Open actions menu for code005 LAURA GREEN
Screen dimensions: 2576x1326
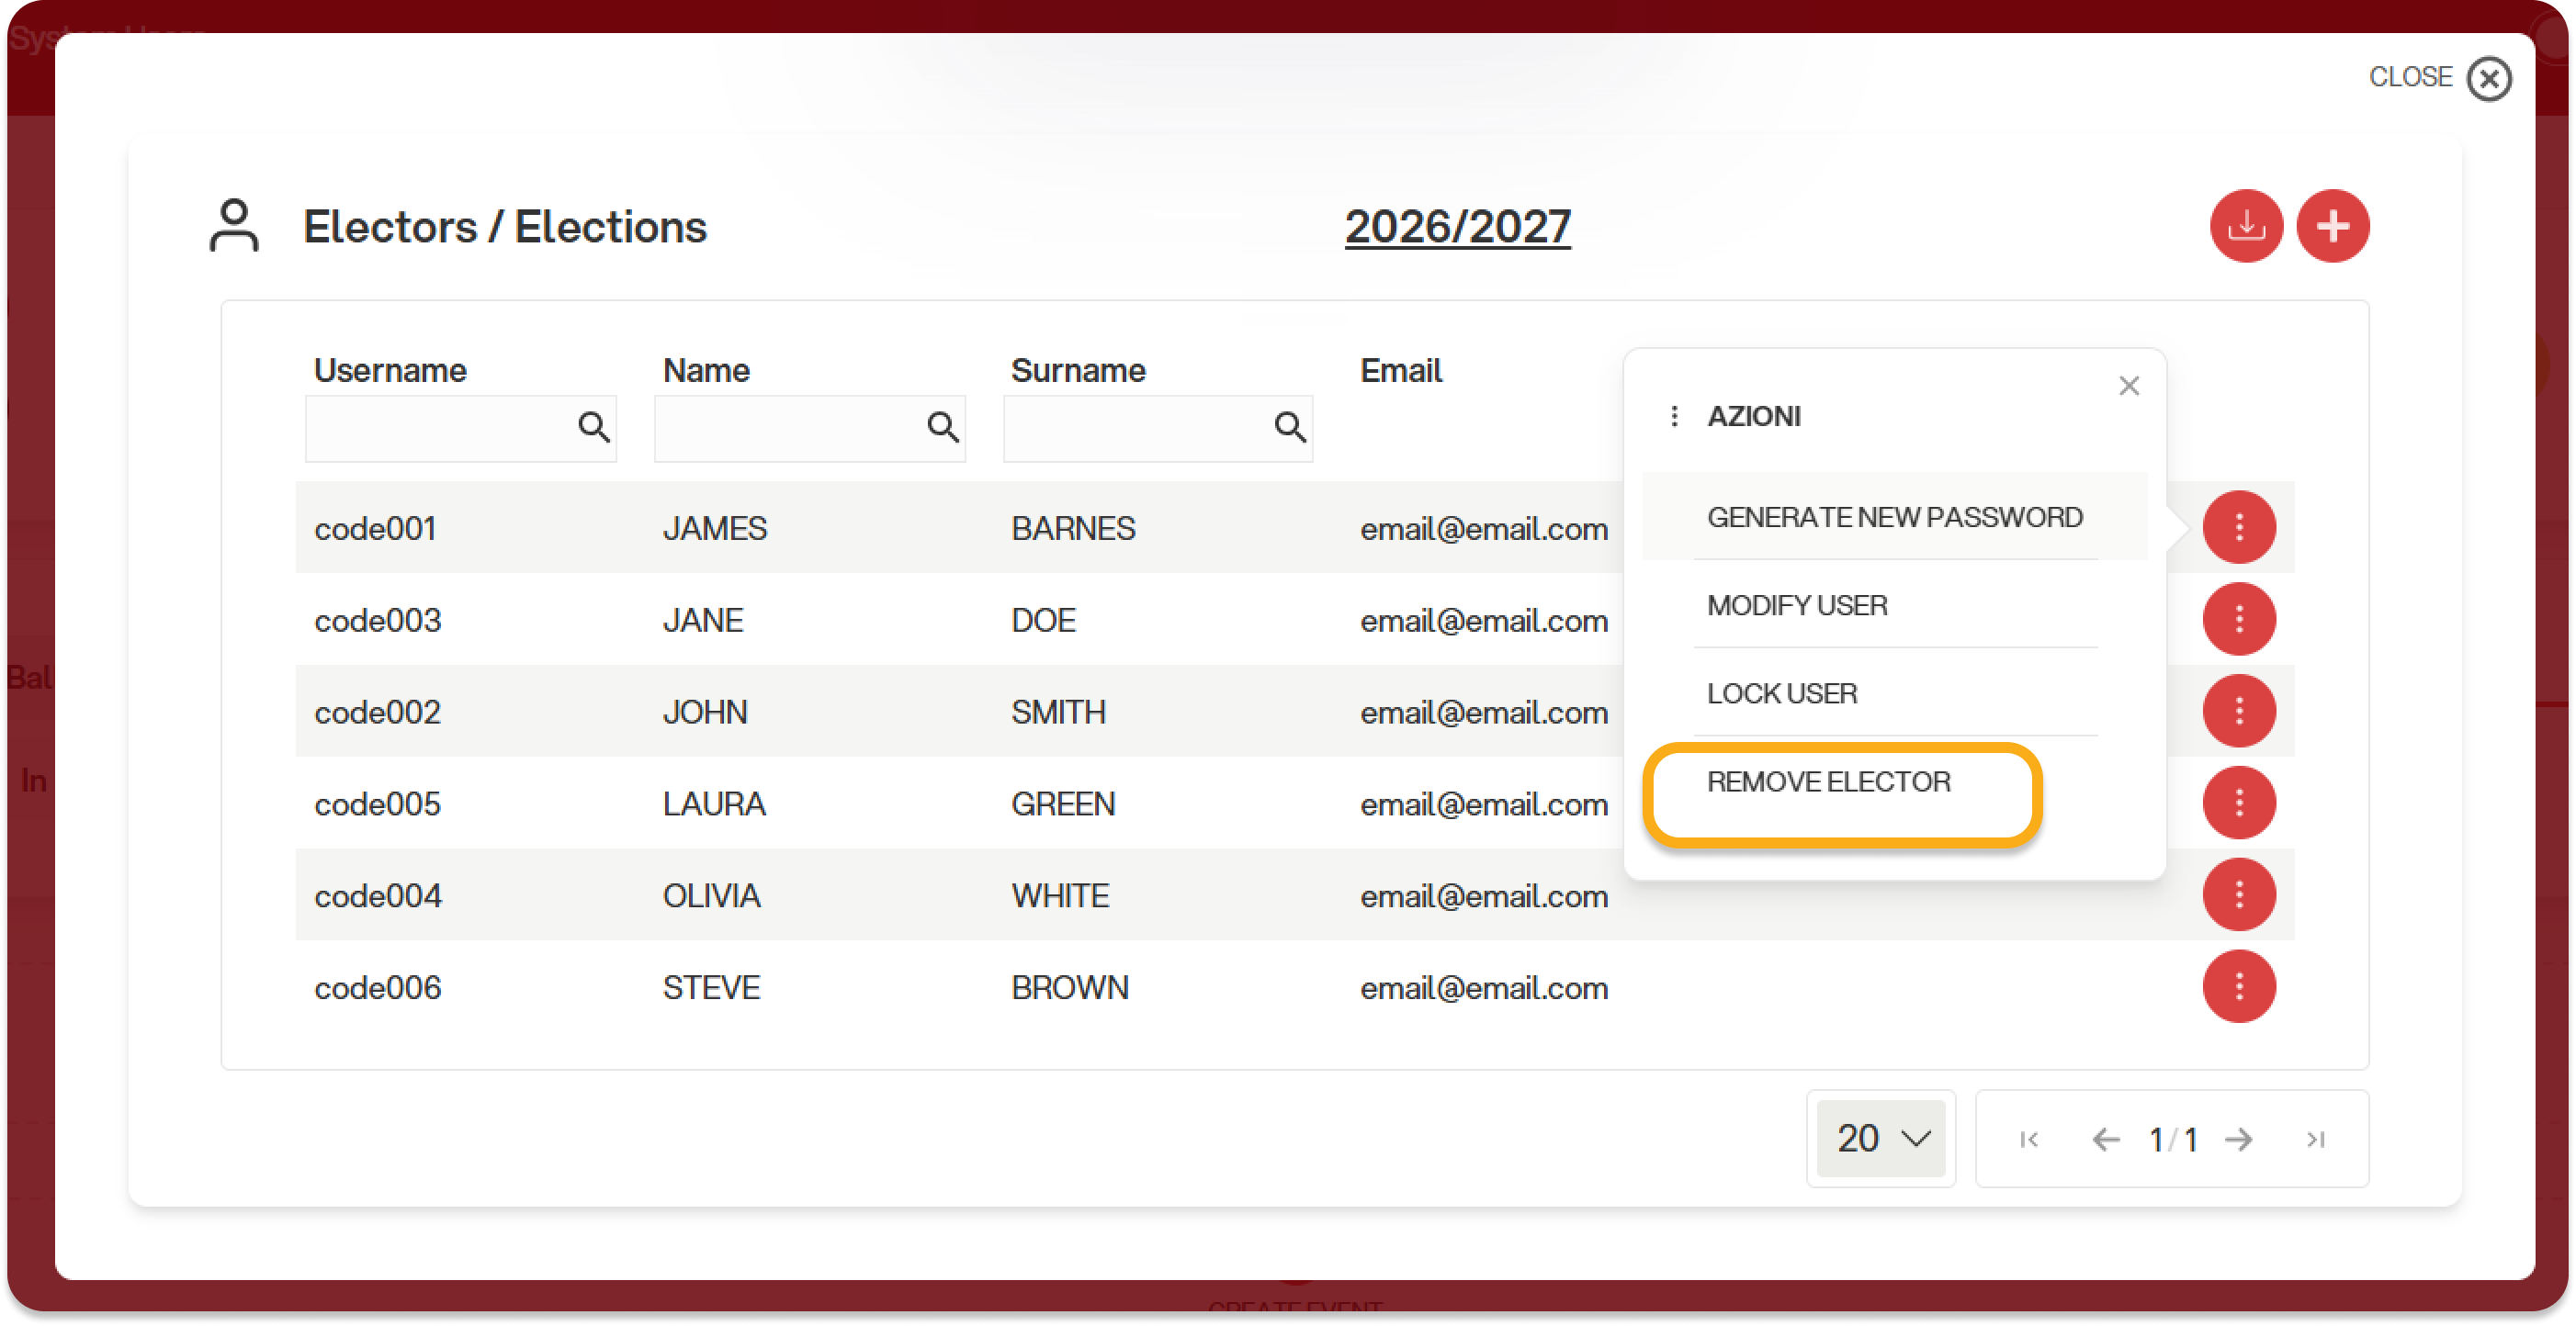pyautogui.click(x=2238, y=803)
